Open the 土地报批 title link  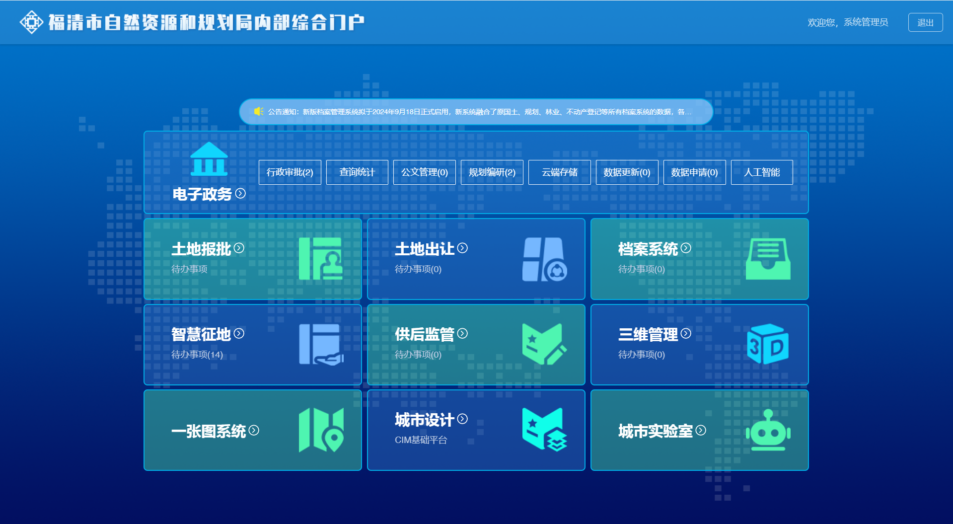pyautogui.click(x=201, y=249)
